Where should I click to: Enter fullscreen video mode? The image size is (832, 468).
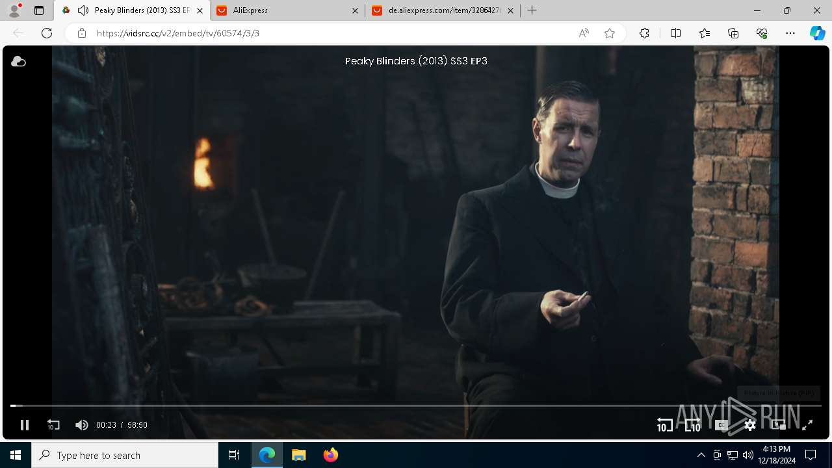pyautogui.click(x=807, y=425)
